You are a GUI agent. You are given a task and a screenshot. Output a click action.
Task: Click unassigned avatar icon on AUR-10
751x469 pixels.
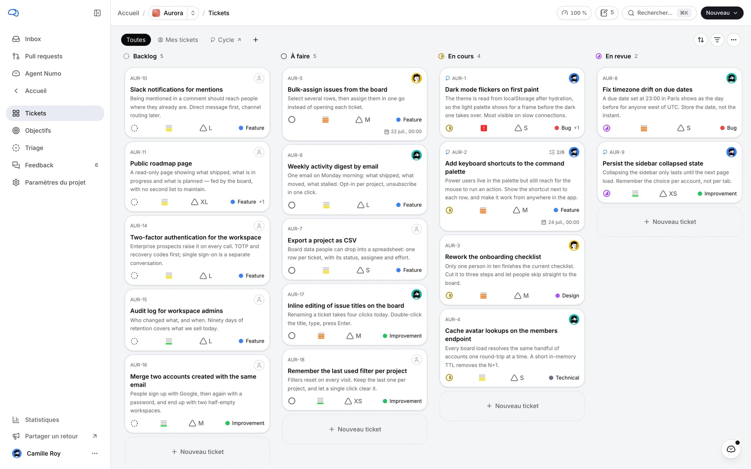tap(259, 78)
